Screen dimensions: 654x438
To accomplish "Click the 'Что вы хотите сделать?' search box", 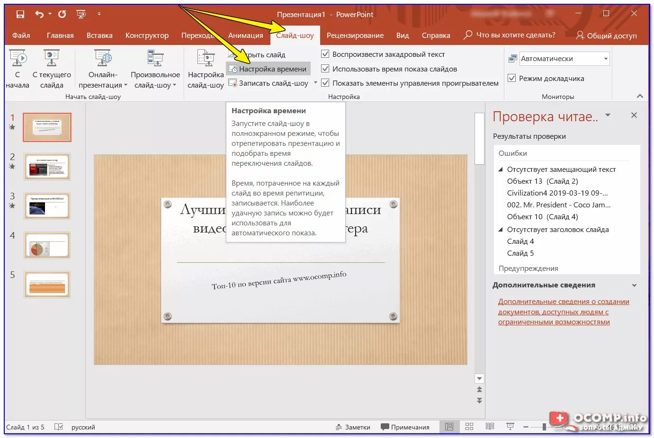I will pos(510,35).
